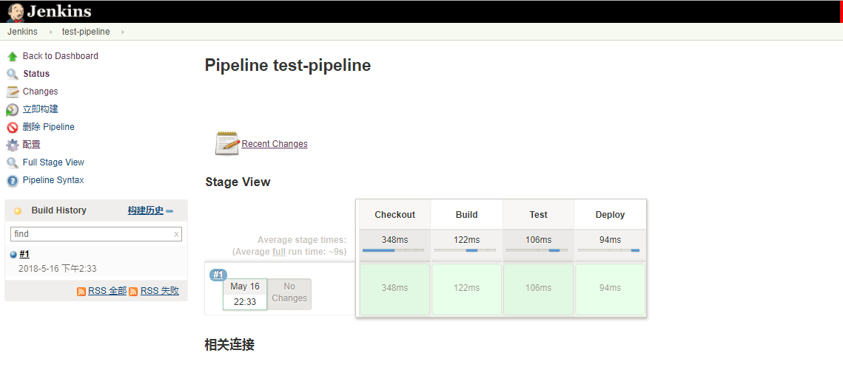Click the Pipeline Syntax help icon
843x367 pixels.
13,180
